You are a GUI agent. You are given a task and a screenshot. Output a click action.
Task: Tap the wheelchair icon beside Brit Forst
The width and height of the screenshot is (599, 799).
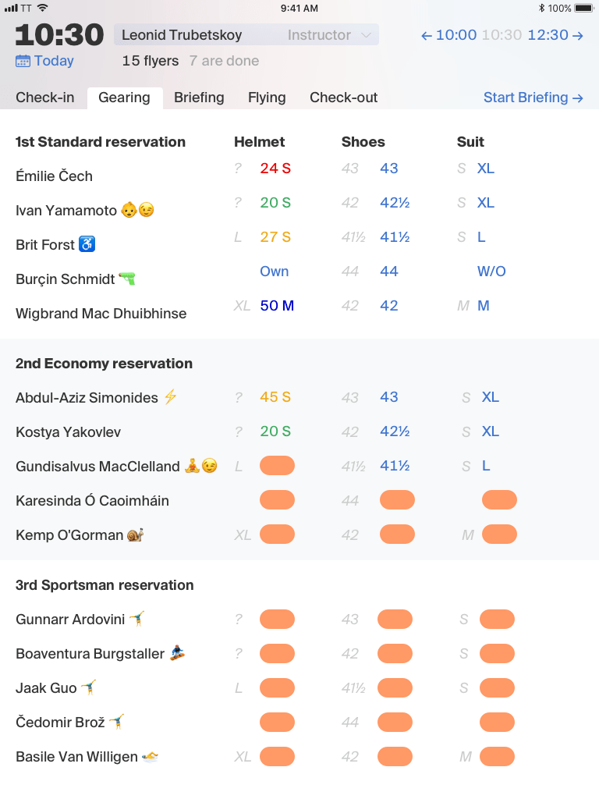(x=87, y=244)
